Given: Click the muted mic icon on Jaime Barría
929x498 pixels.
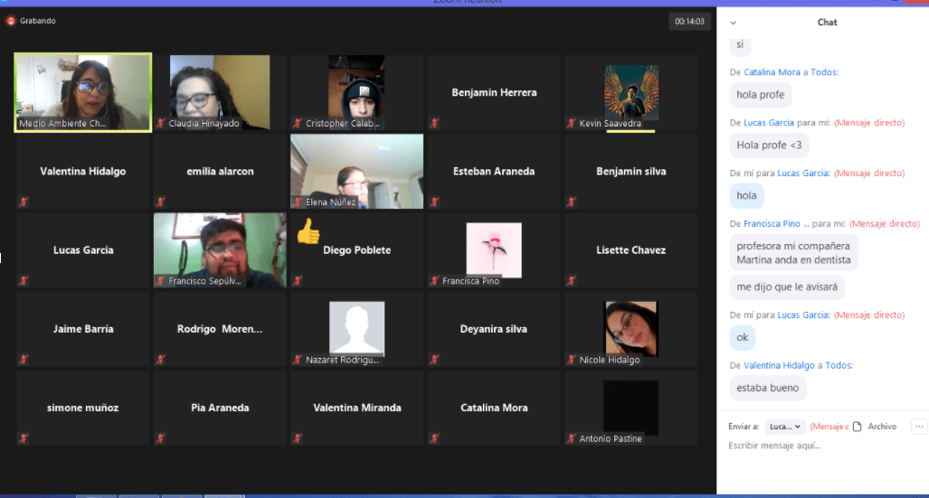Looking at the screenshot, I should point(24,360).
